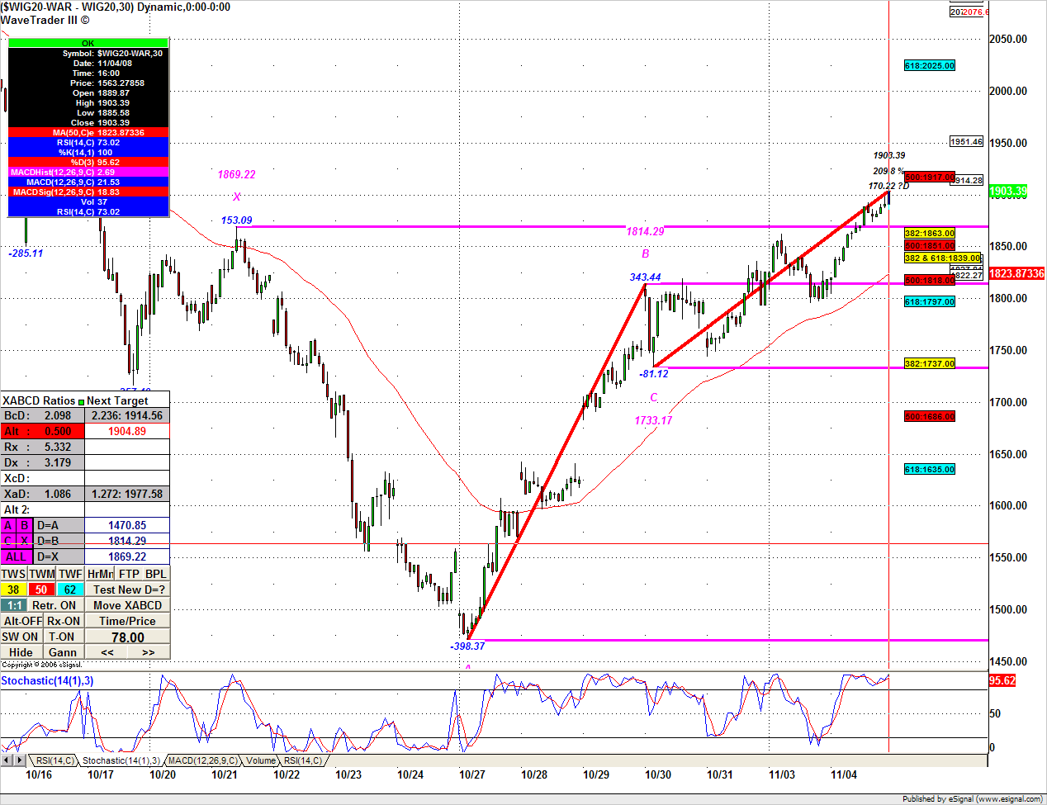Select the magenta A point button

point(8,525)
